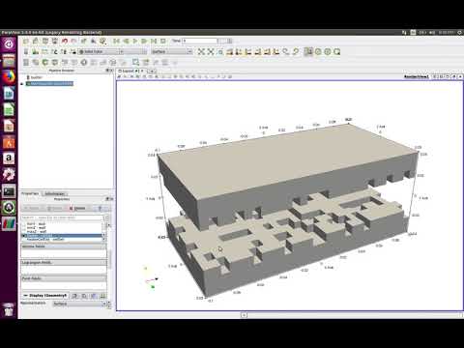Toggle the maxZ - wall checkbox
Viewport: 464px width, 348px height.
point(24,231)
